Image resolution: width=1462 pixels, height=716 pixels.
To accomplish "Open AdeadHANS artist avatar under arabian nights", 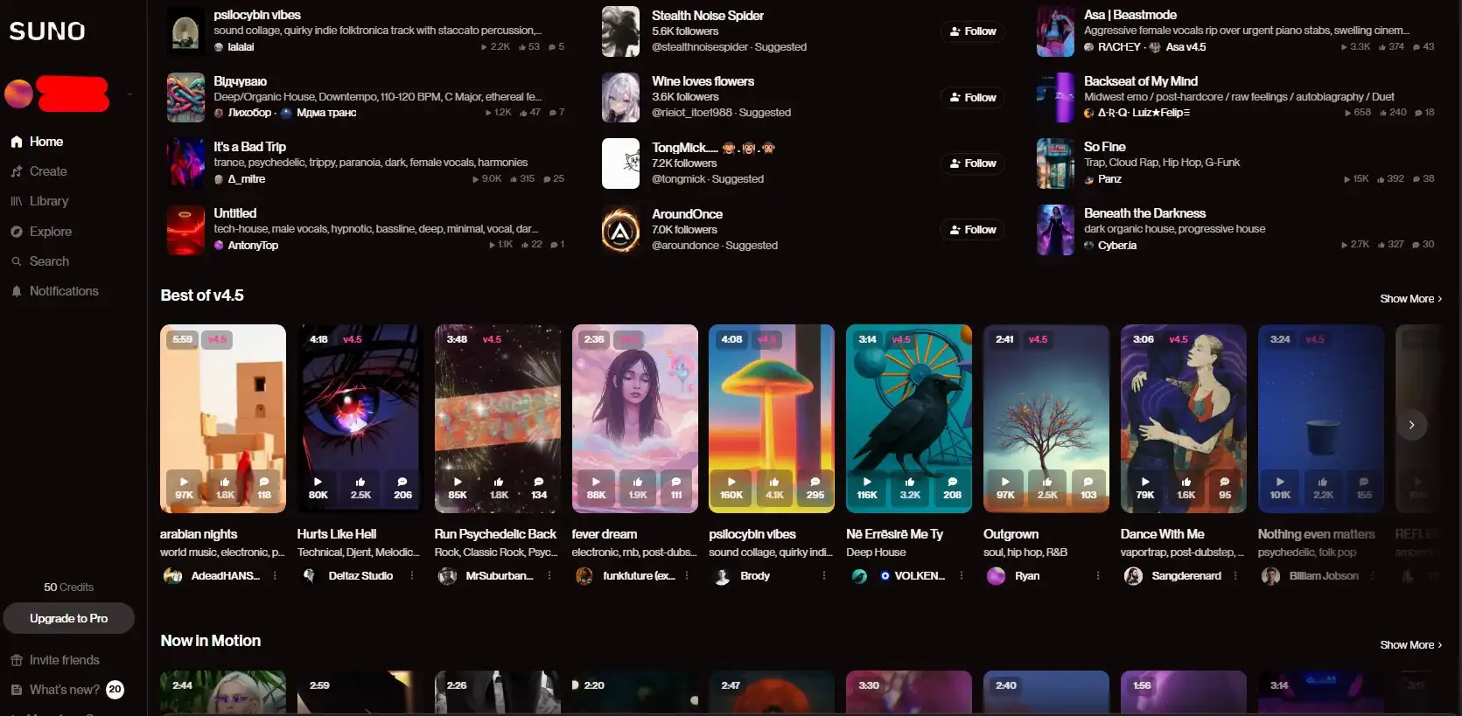I will [x=173, y=576].
